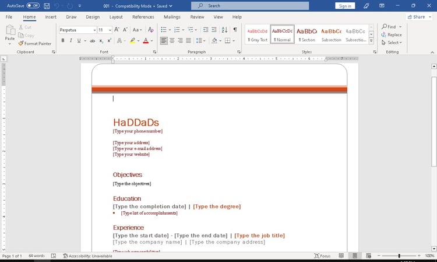The height and width of the screenshot is (262, 437).
Task: Toggle Show/Hide paragraph marks
Action: [235, 30]
